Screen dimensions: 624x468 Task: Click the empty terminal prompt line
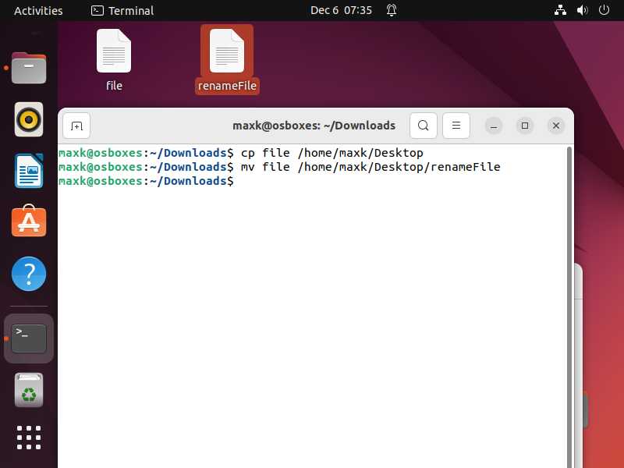click(x=147, y=181)
